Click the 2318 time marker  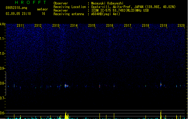146,26
